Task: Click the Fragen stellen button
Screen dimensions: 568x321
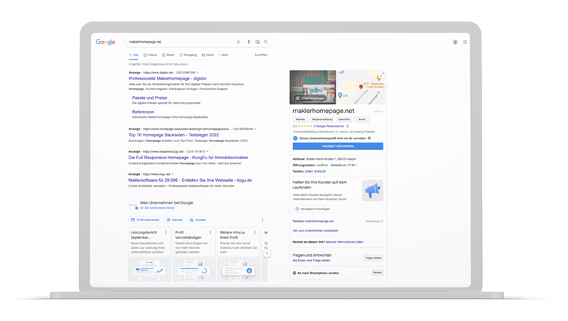Action: [x=373, y=258]
